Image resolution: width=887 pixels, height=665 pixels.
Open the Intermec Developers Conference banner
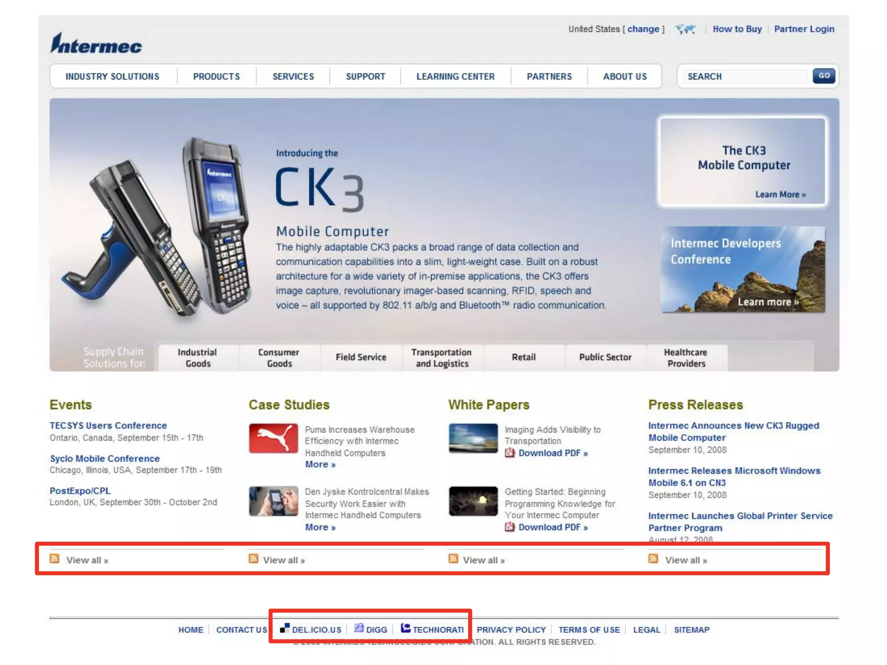click(x=742, y=269)
